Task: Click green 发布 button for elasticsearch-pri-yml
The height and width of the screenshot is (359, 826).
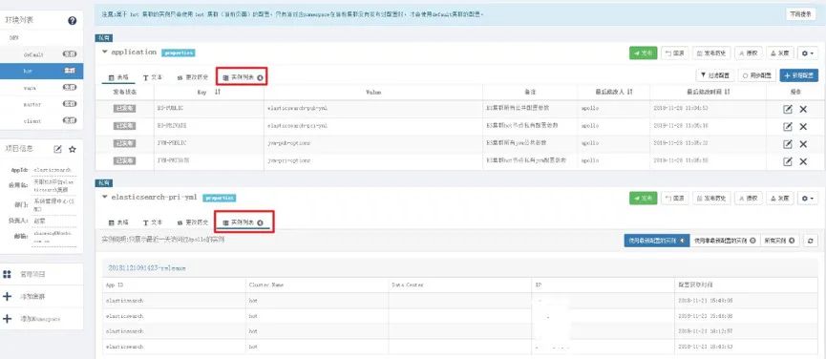Action: click(644, 199)
